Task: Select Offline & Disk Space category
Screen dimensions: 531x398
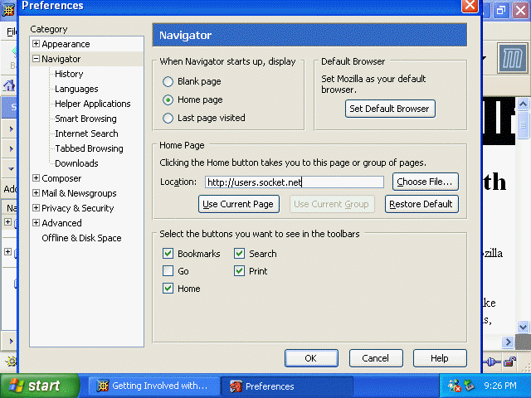Action: coord(81,238)
